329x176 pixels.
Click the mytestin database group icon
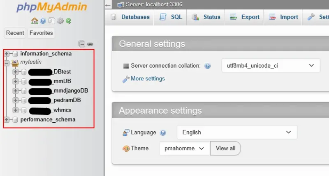click(15, 63)
